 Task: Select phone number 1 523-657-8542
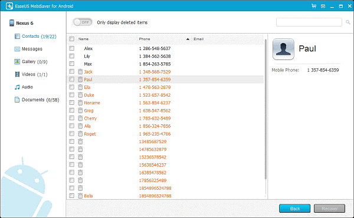155,95
